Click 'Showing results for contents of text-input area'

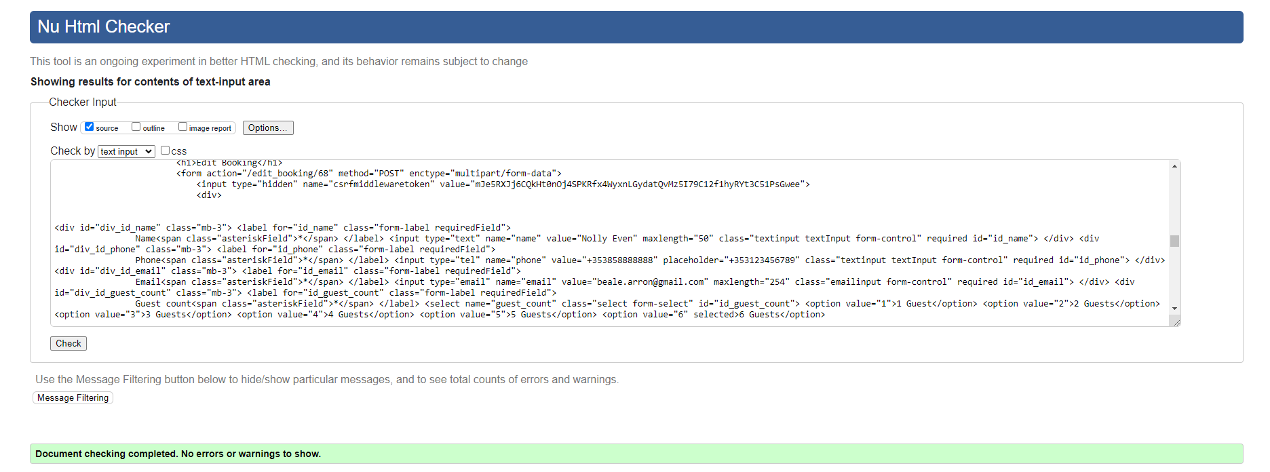pyautogui.click(x=150, y=81)
